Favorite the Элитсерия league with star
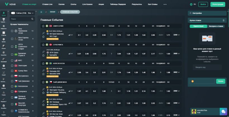This screenshot has height=117, width=229. pyautogui.click(x=43, y=26)
